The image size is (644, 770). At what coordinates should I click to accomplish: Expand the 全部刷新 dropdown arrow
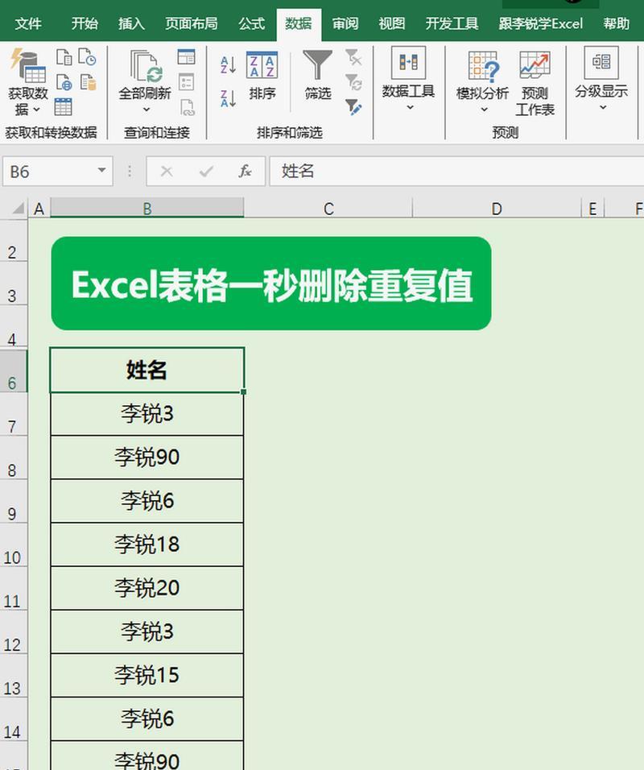point(146,109)
